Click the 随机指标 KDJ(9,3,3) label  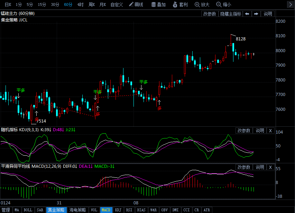pos(20,130)
